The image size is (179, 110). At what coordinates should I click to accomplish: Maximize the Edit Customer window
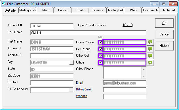pos(164,4)
